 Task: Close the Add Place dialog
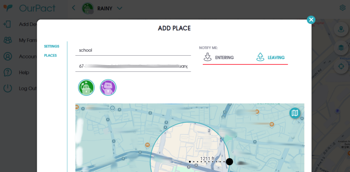(311, 20)
